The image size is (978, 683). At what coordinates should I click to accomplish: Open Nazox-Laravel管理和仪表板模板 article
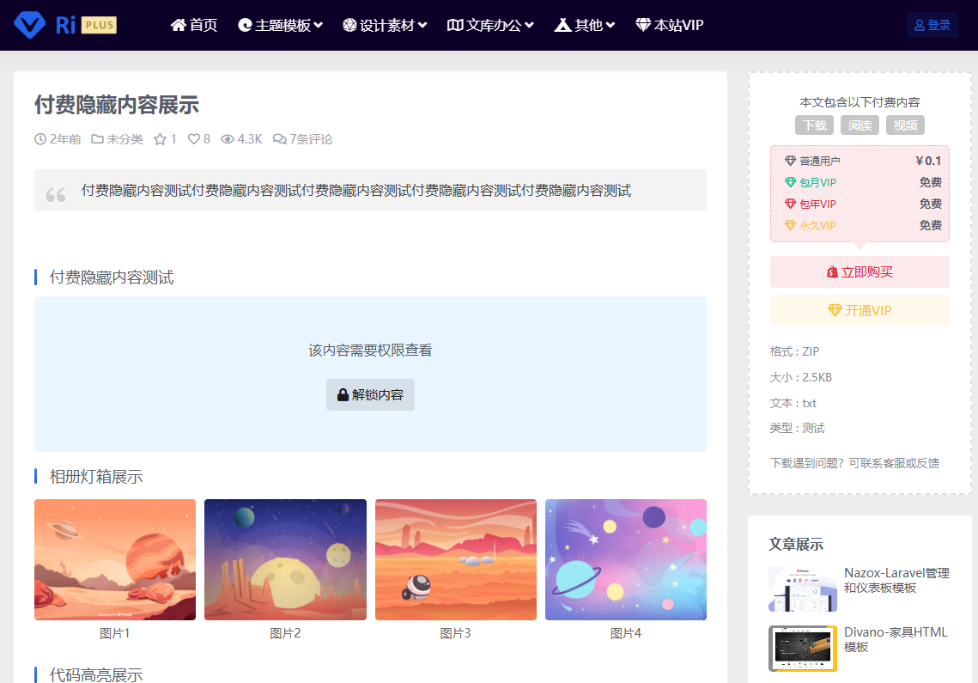point(896,581)
